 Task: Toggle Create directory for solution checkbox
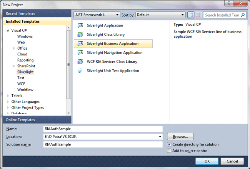169,144
